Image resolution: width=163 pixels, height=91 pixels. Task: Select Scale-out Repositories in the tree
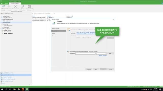pyautogui.click(x=8, y=19)
